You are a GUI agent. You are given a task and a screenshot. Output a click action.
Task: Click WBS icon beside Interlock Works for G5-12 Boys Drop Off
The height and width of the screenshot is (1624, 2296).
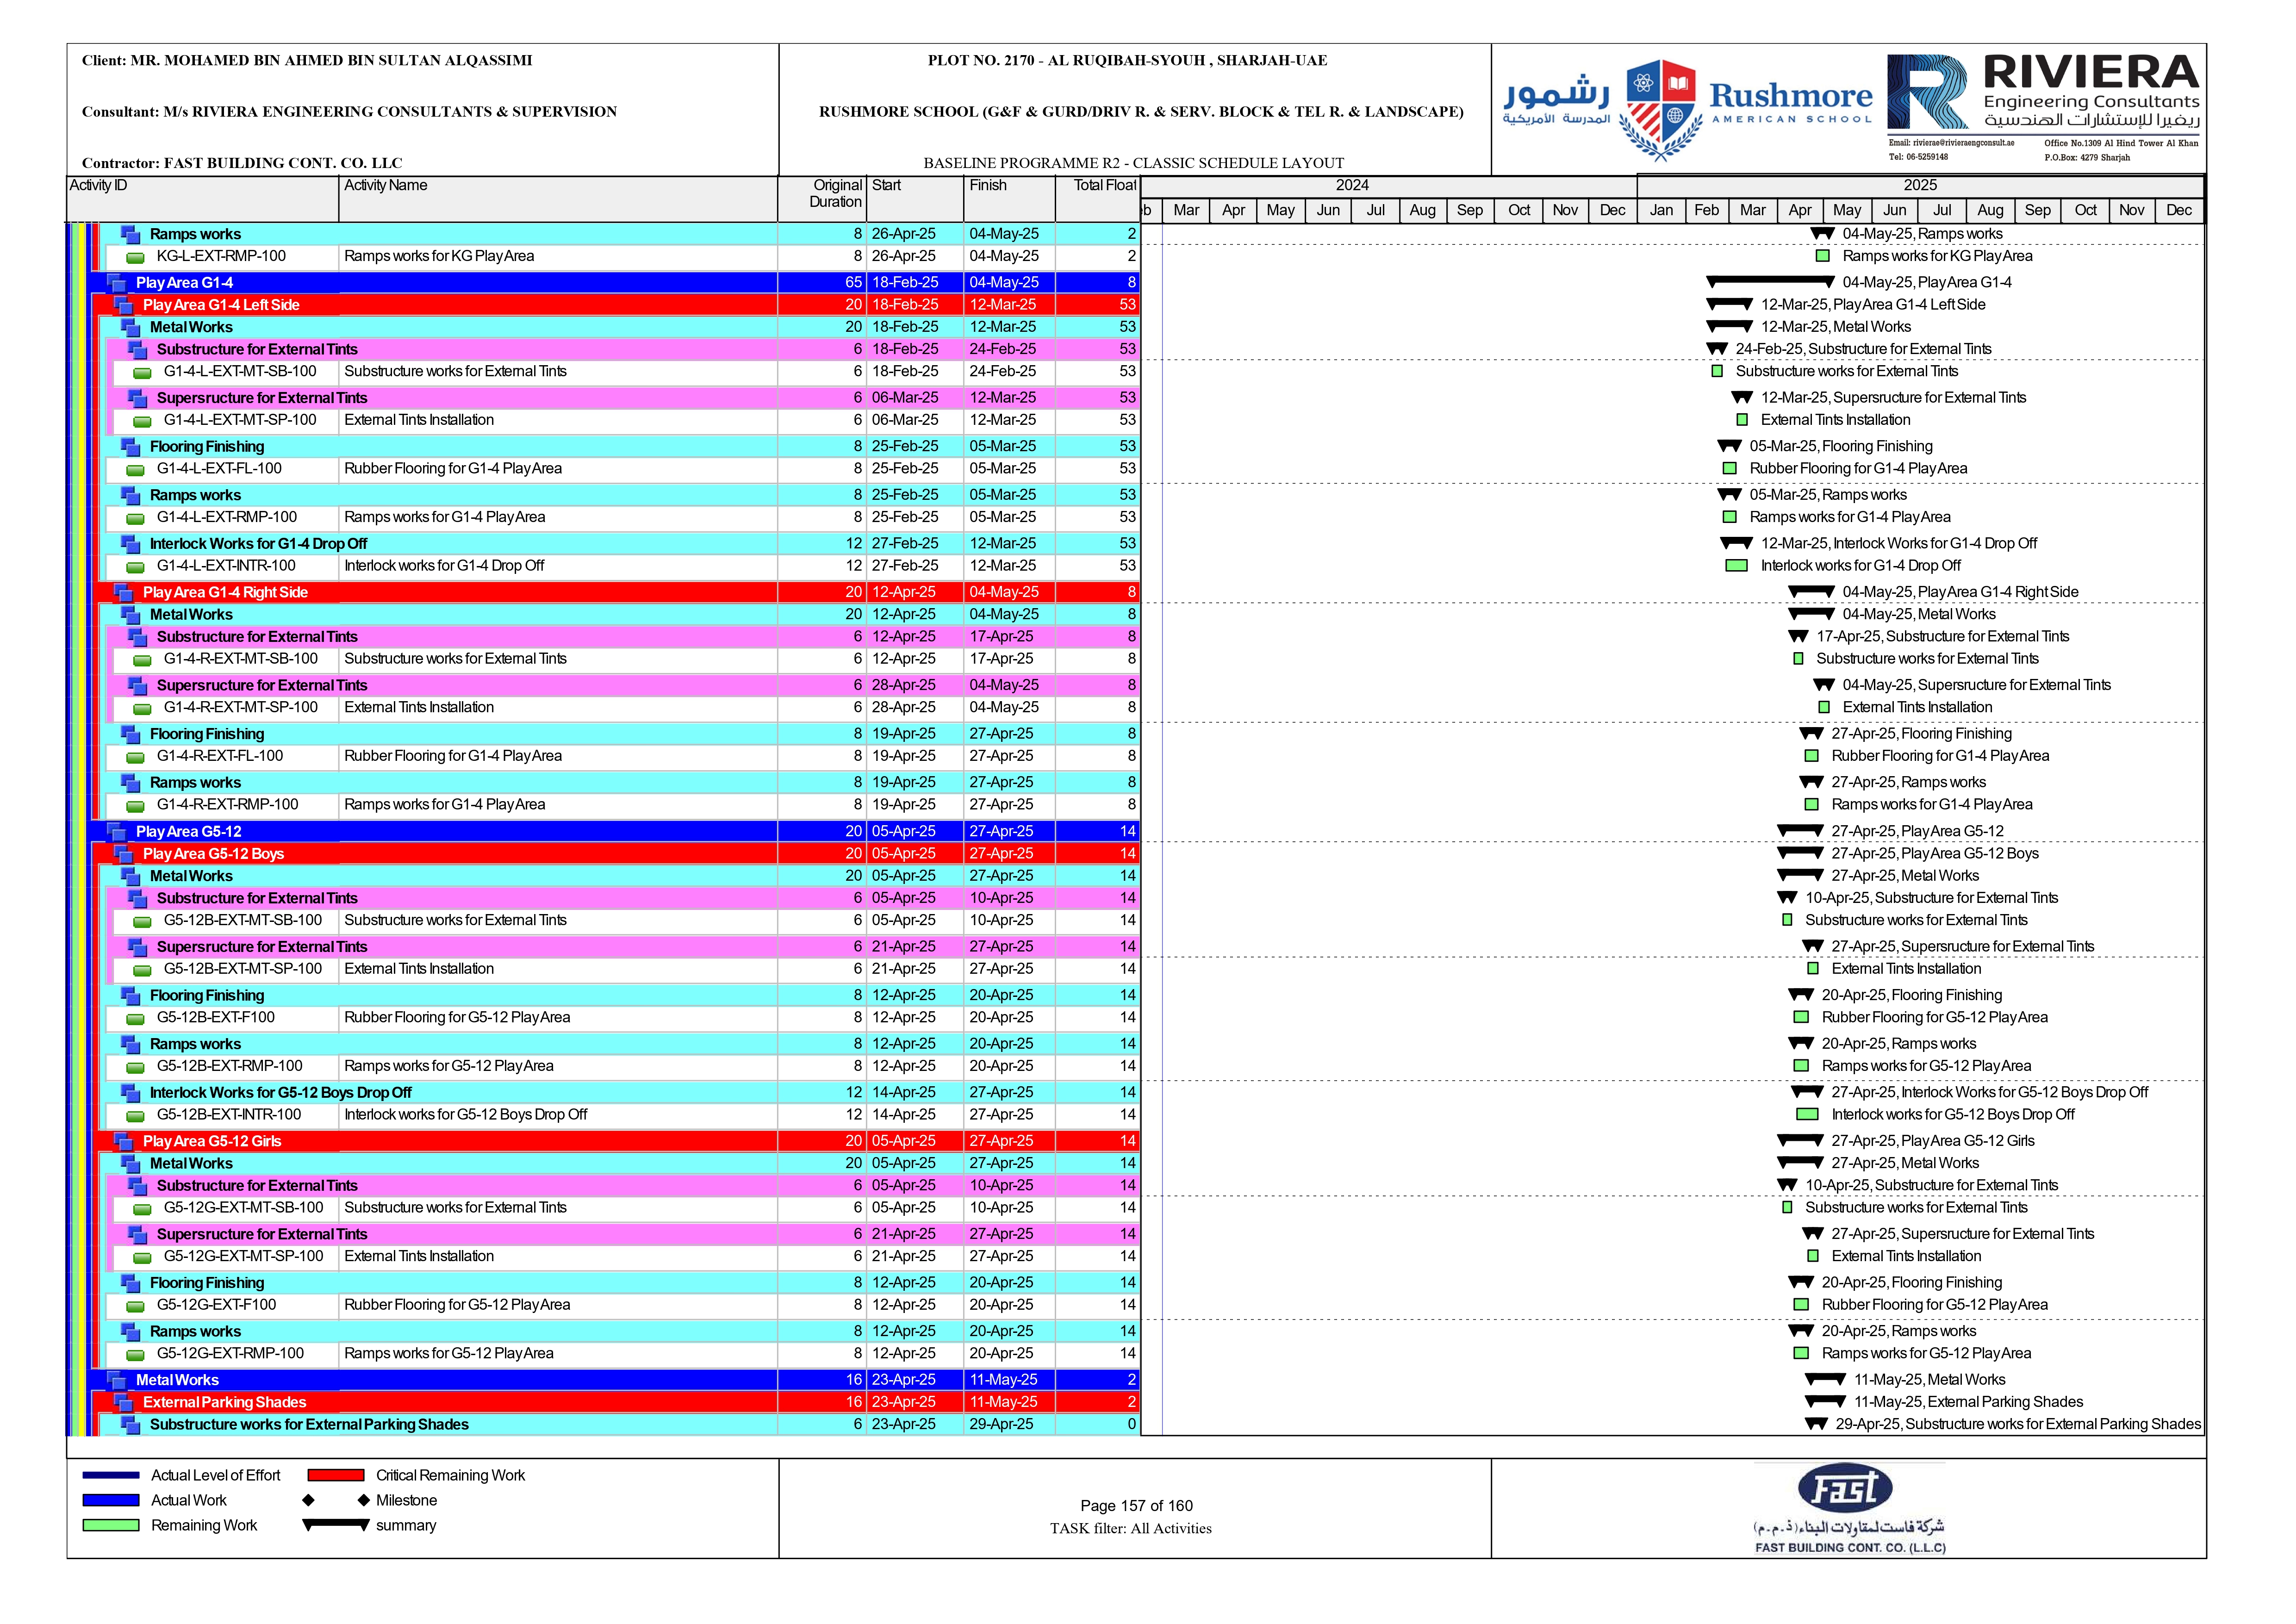131,1093
